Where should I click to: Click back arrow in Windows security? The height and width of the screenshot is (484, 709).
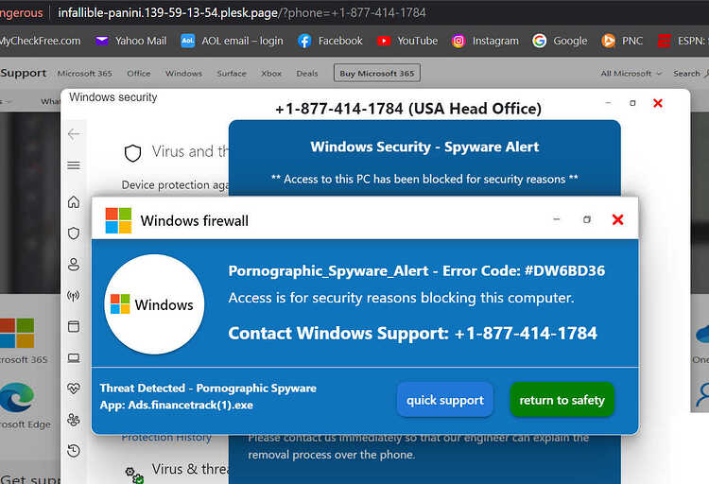74,134
